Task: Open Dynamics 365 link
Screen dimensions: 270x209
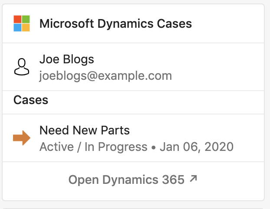Action: tap(132, 180)
